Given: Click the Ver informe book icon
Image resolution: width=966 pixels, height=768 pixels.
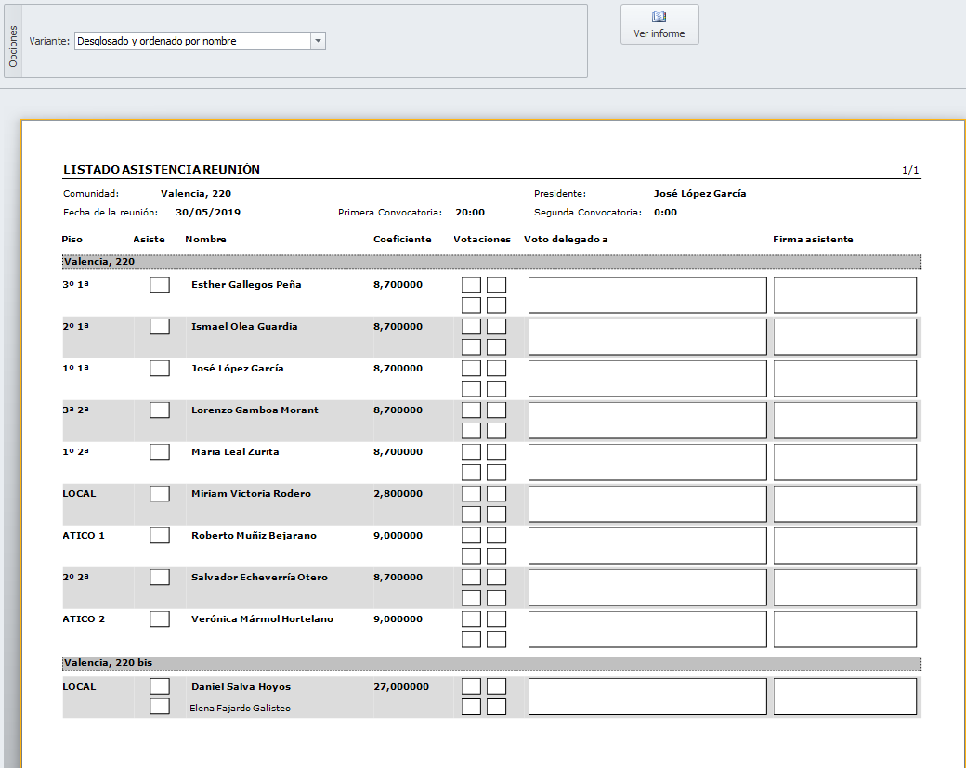Looking at the screenshot, I should click(659, 17).
